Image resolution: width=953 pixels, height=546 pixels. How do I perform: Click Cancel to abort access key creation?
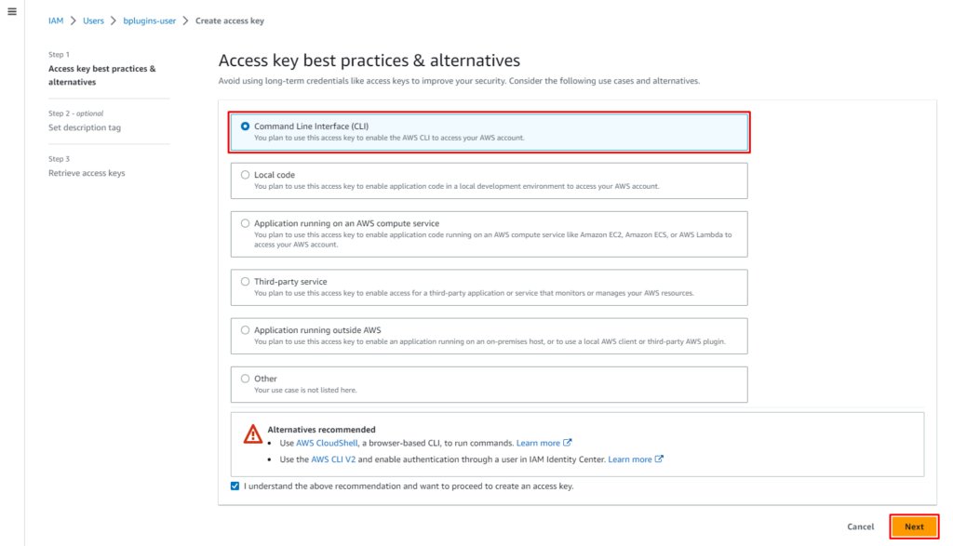point(861,526)
